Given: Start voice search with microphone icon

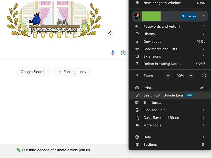Looking at the screenshot, I should point(113,53).
